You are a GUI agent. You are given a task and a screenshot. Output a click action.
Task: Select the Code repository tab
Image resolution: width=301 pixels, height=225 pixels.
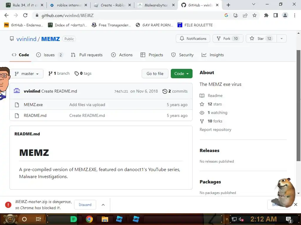20,55
